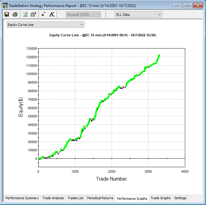Click the Equity Curve Line chart title
Screen dimensions: 206x205
(103, 35)
